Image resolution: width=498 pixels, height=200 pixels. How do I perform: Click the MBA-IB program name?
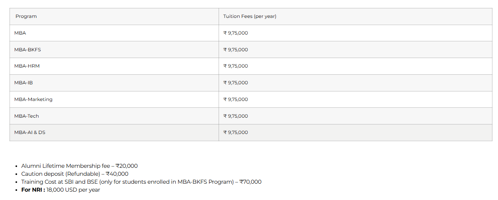(23, 83)
